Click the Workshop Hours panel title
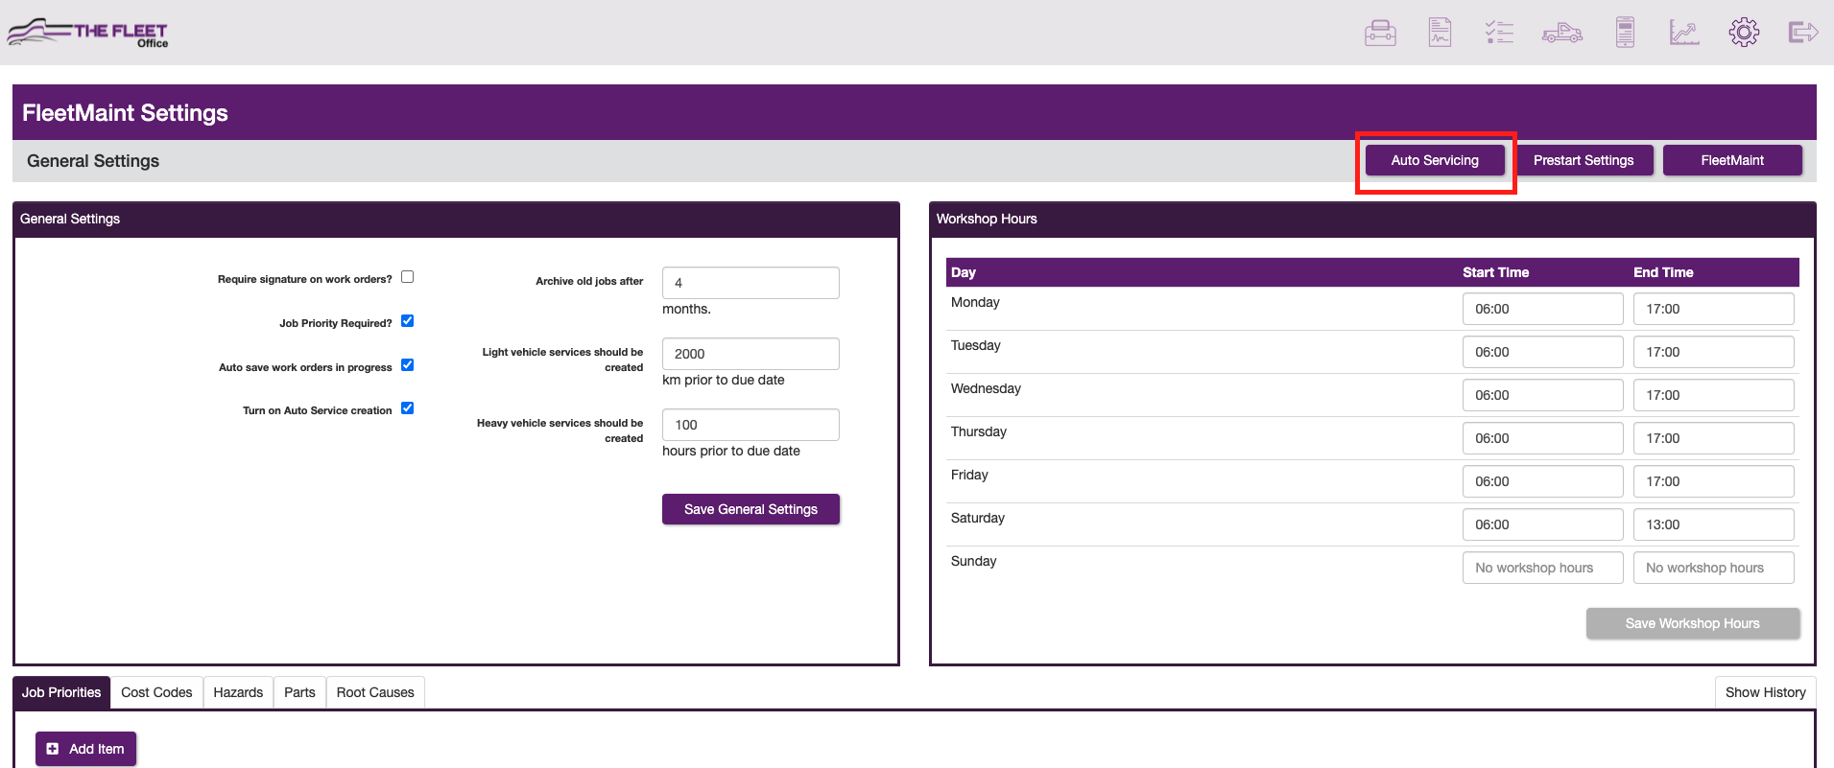 (987, 219)
